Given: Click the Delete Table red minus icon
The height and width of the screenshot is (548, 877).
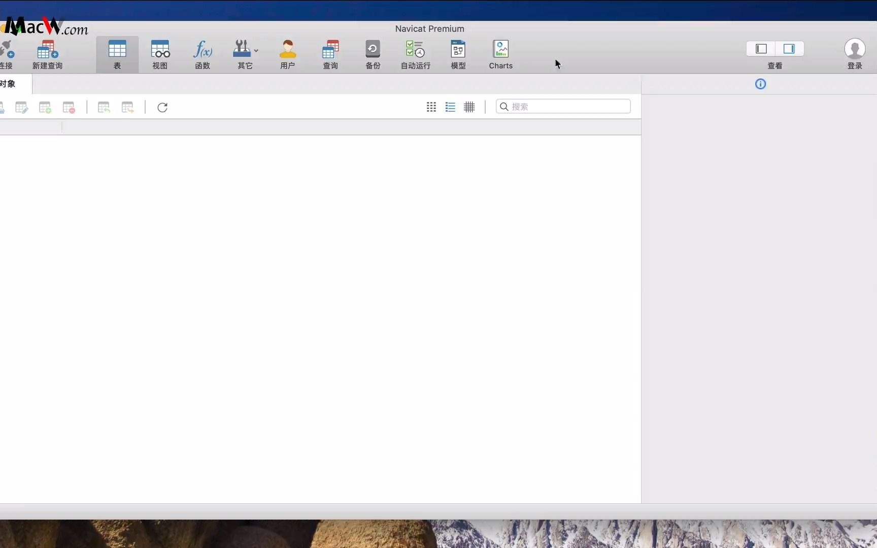Looking at the screenshot, I should click(69, 107).
